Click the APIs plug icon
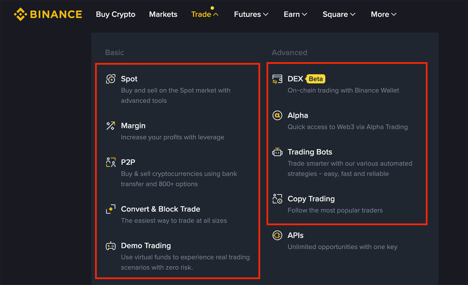This screenshot has height=285, width=468. pyautogui.click(x=277, y=235)
